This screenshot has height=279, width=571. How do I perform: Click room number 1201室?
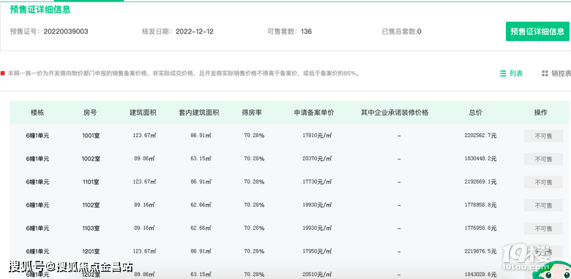point(91,251)
